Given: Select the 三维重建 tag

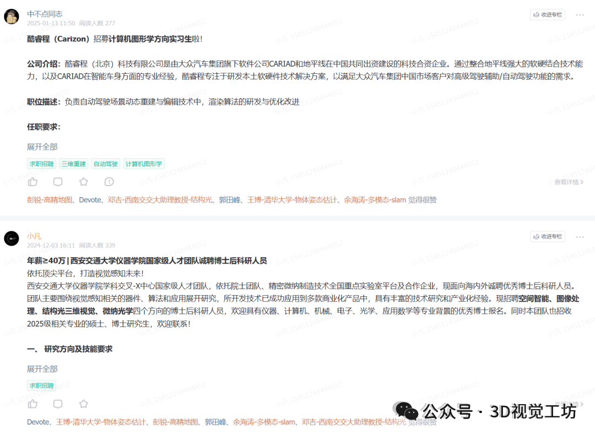Looking at the screenshot, I should click(74, 164).
